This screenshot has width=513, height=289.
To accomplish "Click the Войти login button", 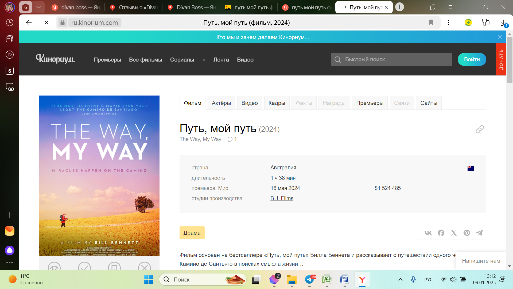I will [472, 59].
